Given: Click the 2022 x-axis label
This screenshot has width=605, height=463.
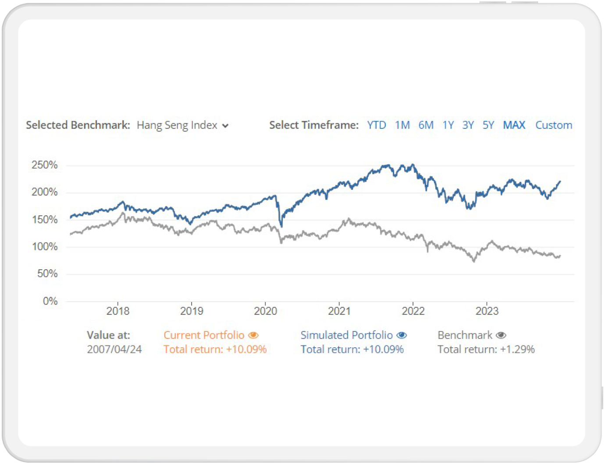Looking at the screenshot, I should tap(413, 311).
